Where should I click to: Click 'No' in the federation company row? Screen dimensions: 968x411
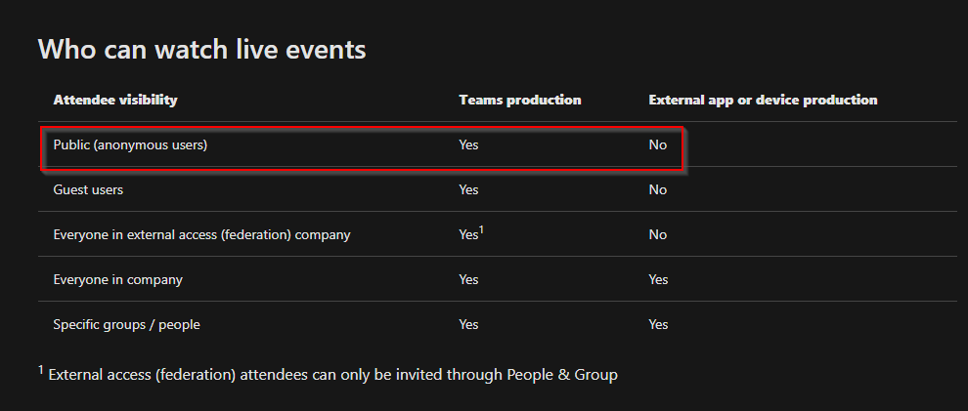click(x=658, y=234)
